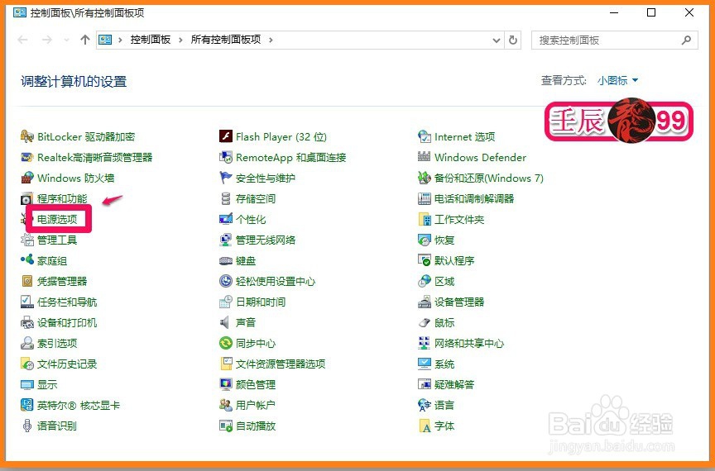Go up one folder level
The image size is (715, 471).
tap(84, 40)
